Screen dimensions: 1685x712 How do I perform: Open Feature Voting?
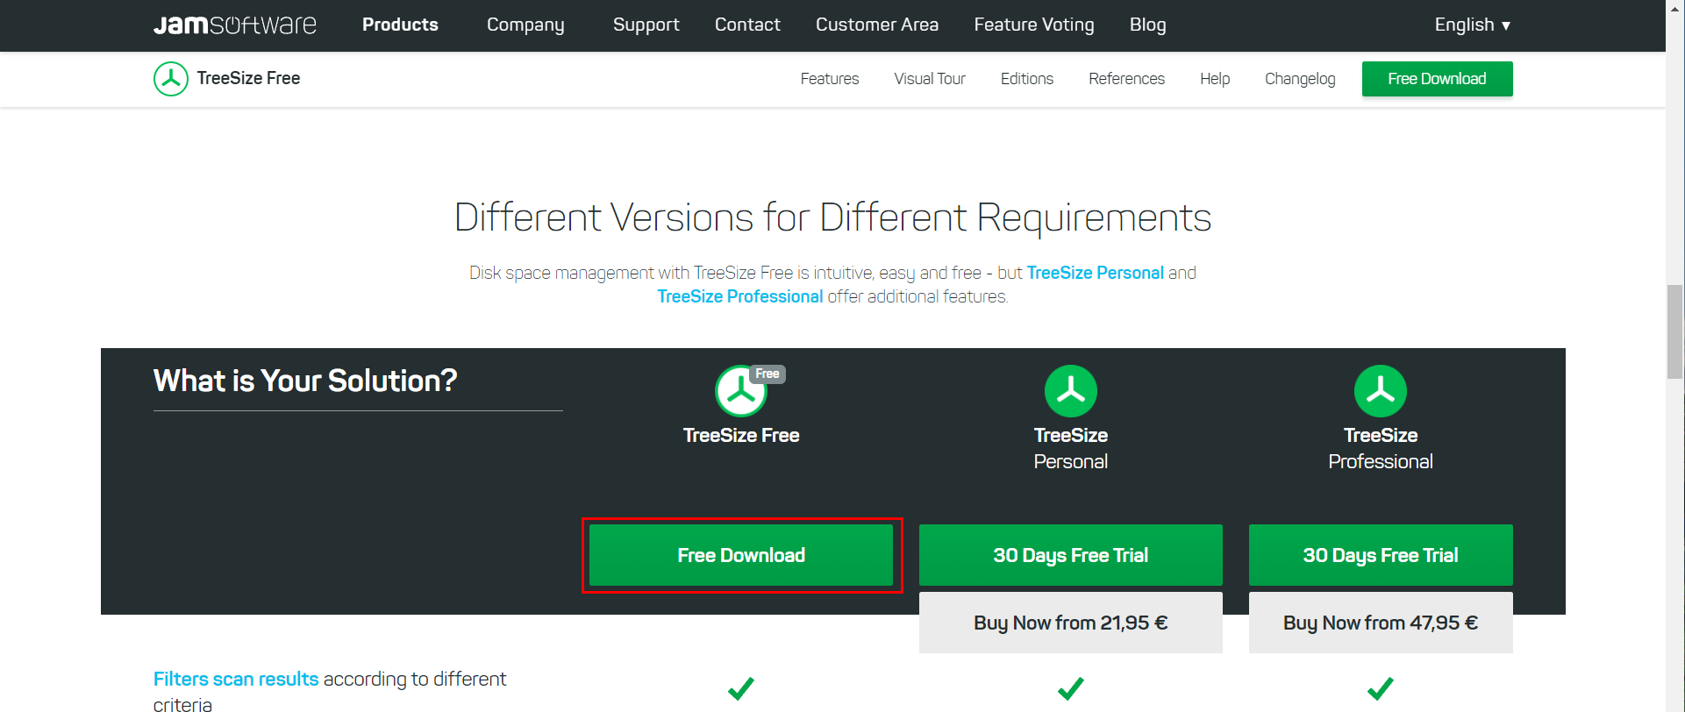pos(1034,25)
